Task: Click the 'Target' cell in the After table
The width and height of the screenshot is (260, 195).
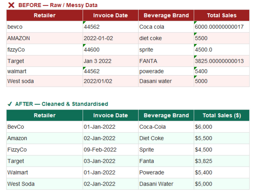Action: [x=45, y=161]
